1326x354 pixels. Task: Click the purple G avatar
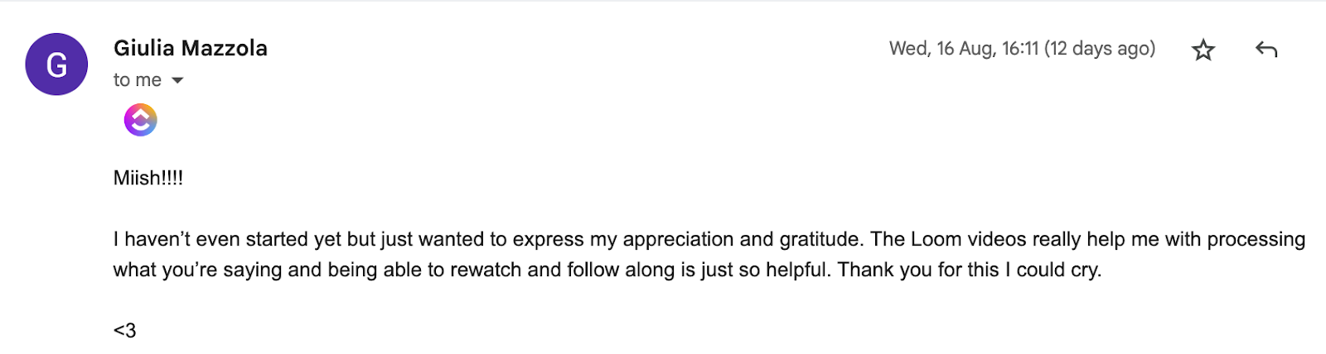point(56,65)
